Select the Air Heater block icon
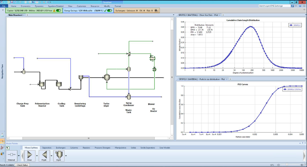 (154, 69)
